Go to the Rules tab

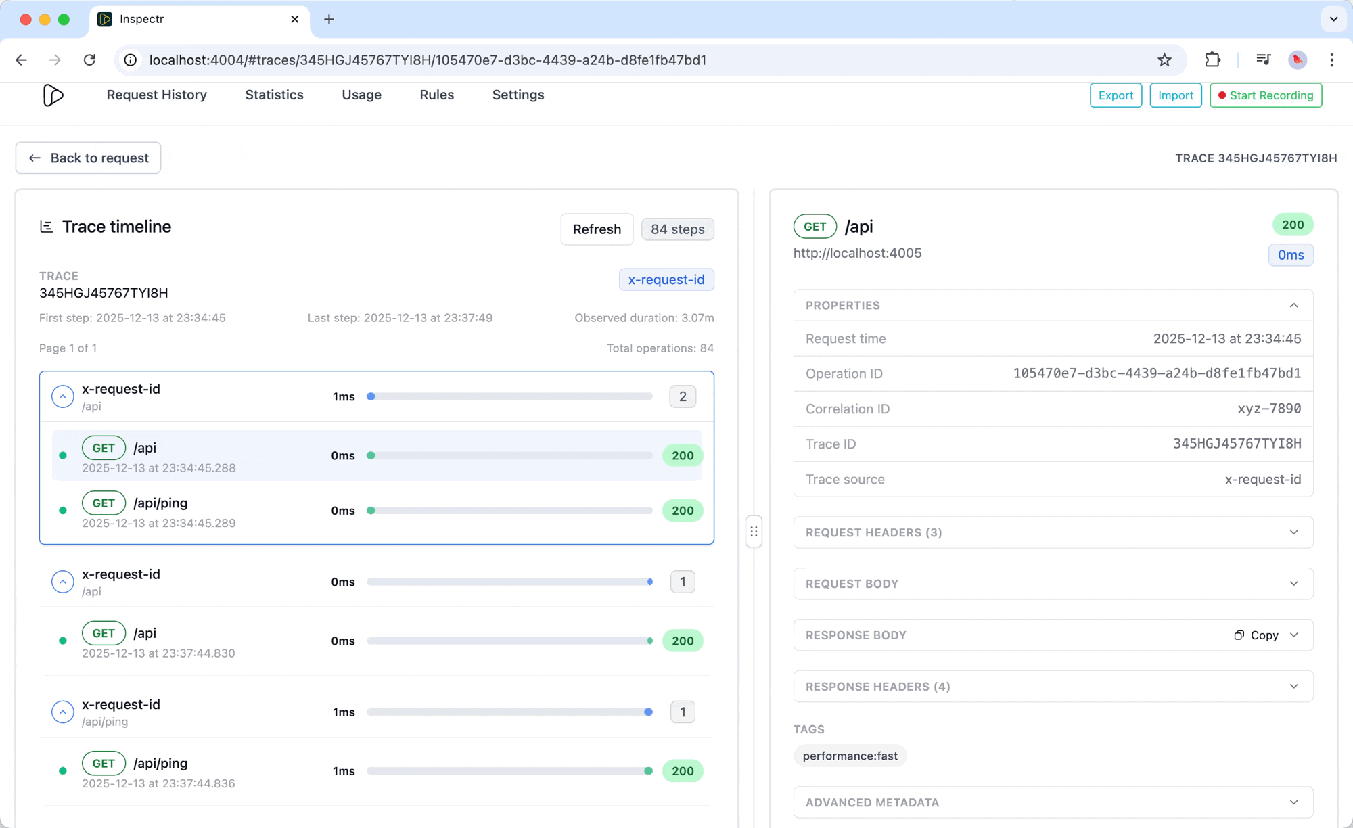pyautogui.click(x=436, y=95)
